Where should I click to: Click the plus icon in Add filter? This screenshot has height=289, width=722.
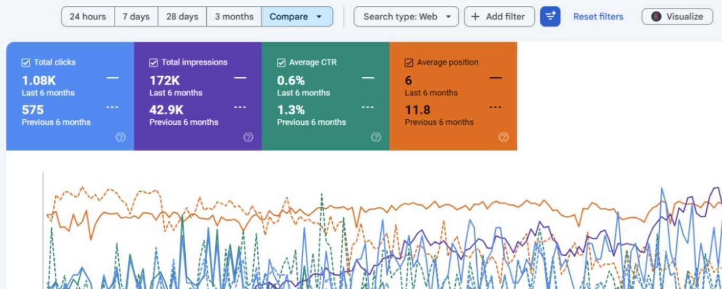pos(475,16)
